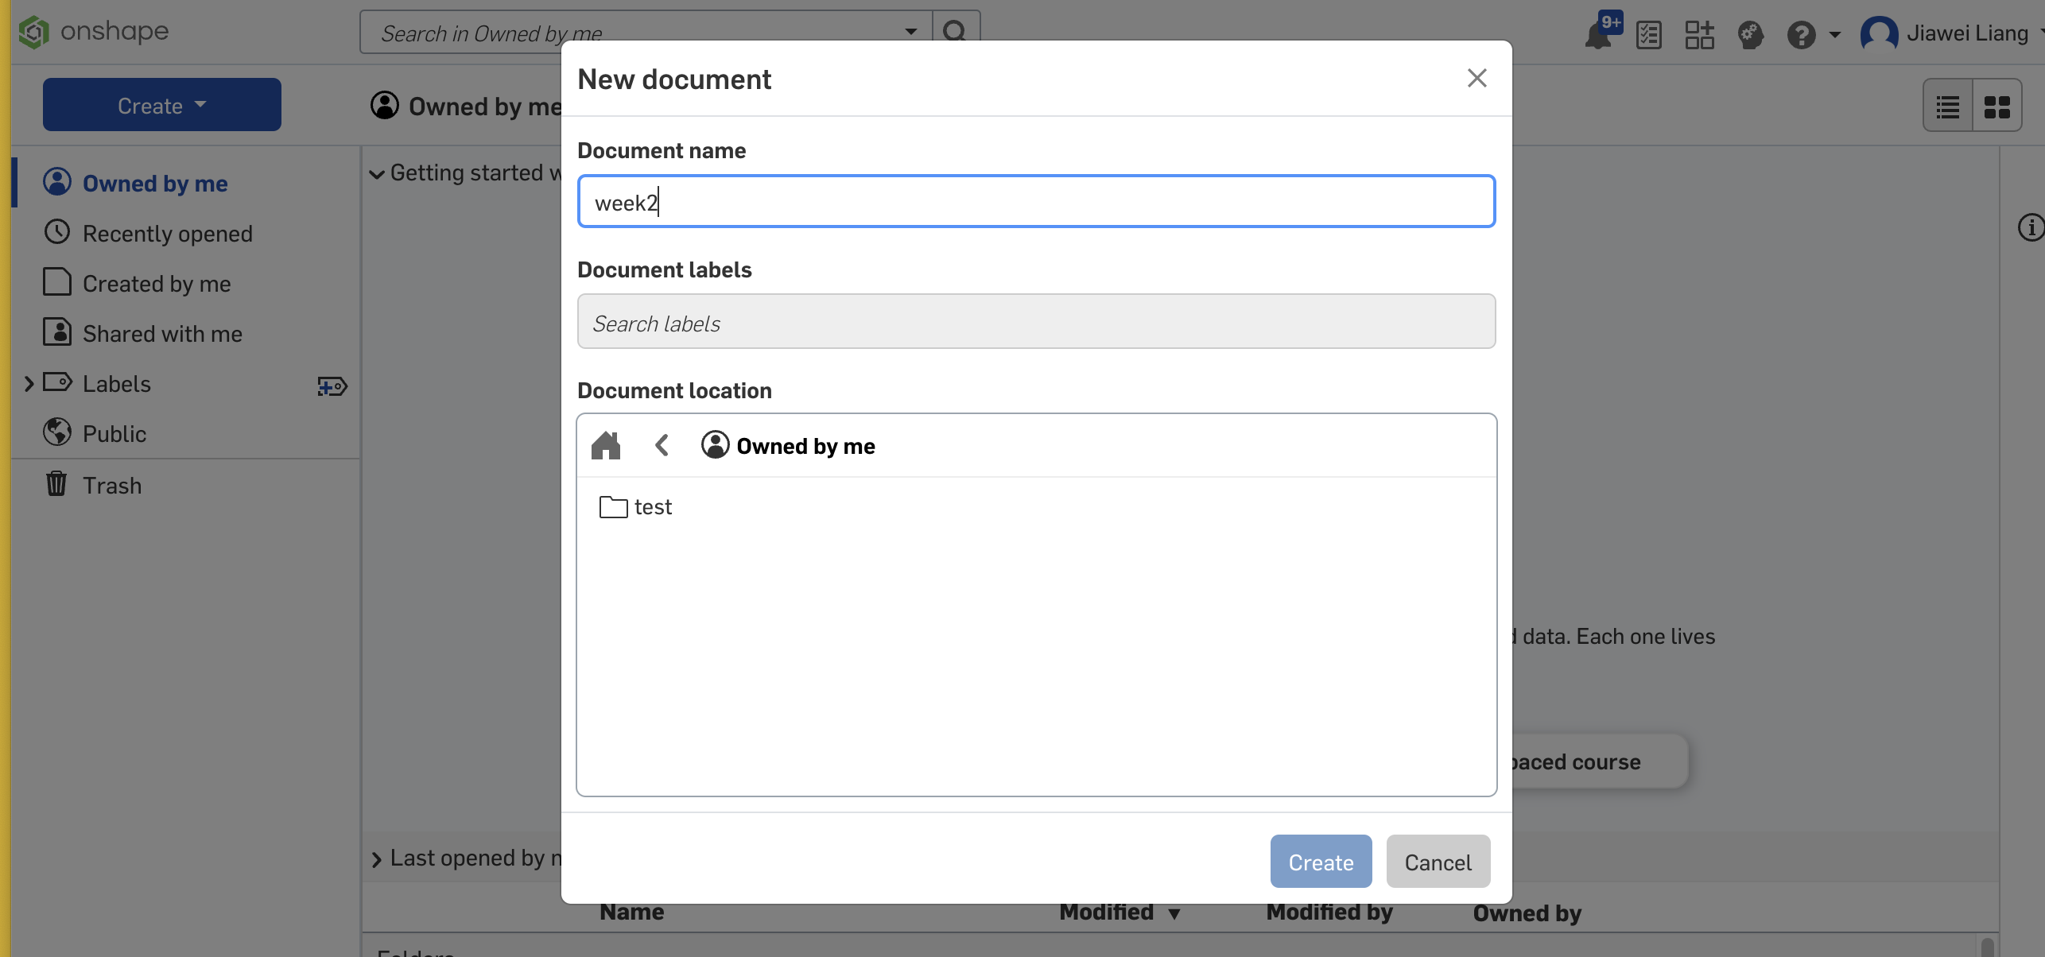The width and height of the screenshot is (2045, 957).
Task: Select Owned by me in sidebar
Action: tap(155, 183)
